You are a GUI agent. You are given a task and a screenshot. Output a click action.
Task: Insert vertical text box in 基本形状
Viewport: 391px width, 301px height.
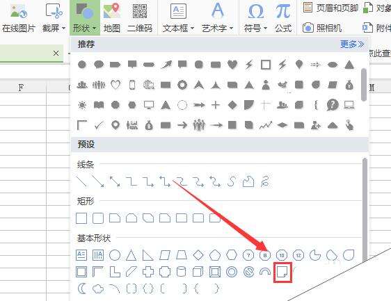tap(98, 255)
